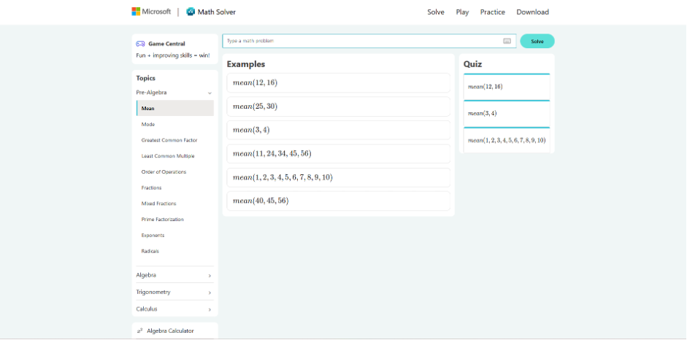
Task: Open the Game Central link
Action: tap(166, 44)
